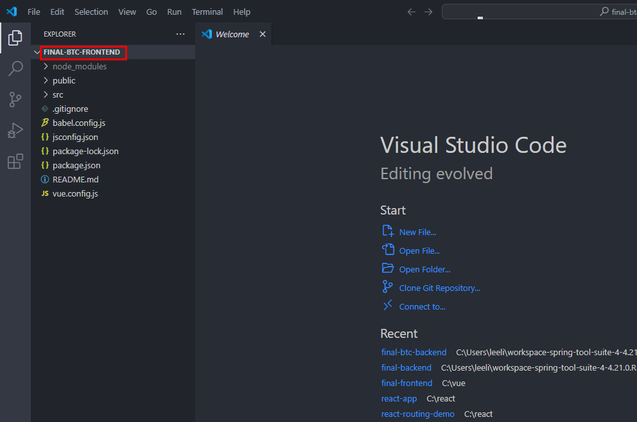637x422 pixels.
Task: Click the babel.config.js file icon
Action: pyautogui.click(x=45, y=123)
